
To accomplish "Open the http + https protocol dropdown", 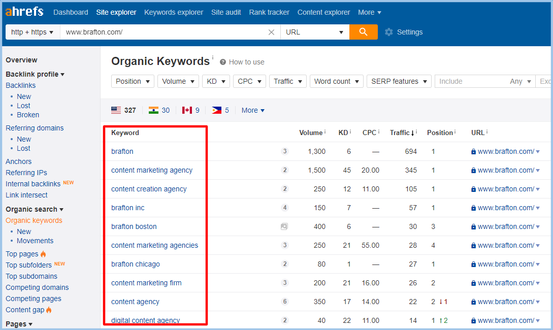I will pyautogui.click(x=33, y=32).
